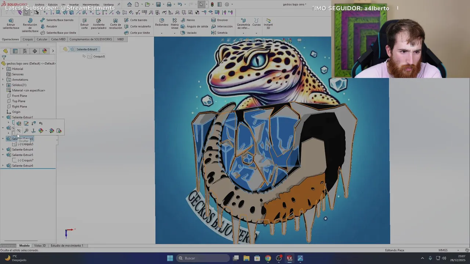Open the Insertar menu
The width and height of the screenshot is (470, 264).
tap(74, 5)
